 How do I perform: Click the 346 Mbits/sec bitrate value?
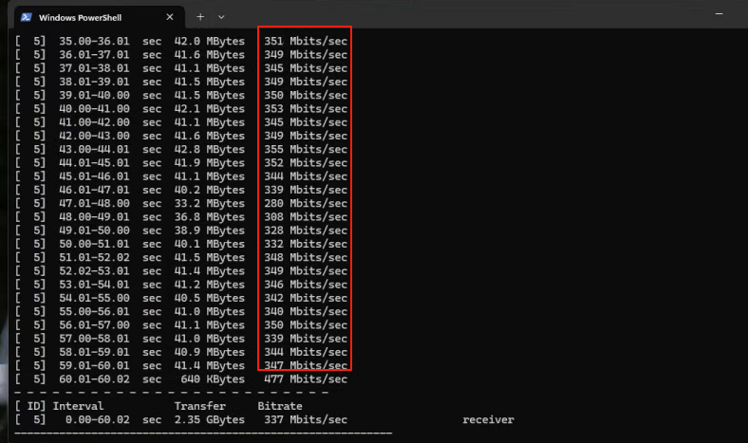coord(306,285)
